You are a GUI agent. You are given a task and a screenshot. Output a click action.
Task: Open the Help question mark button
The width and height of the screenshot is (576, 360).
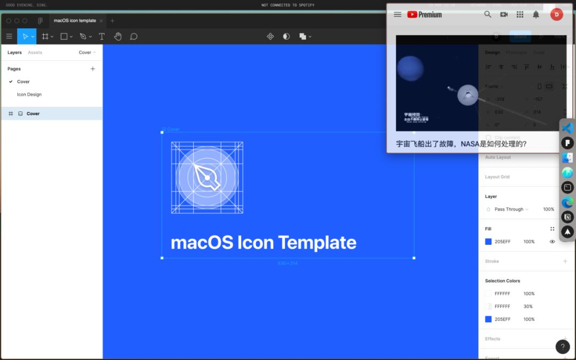[x=563, y=347]
